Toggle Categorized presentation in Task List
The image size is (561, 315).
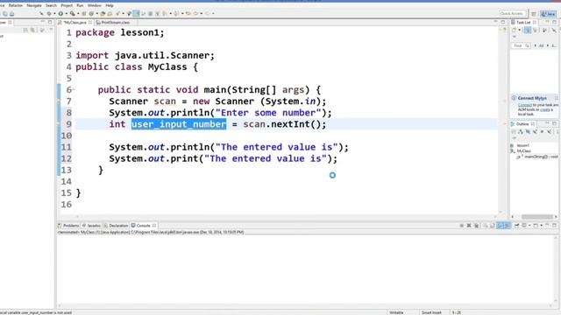tap(528, 30)
